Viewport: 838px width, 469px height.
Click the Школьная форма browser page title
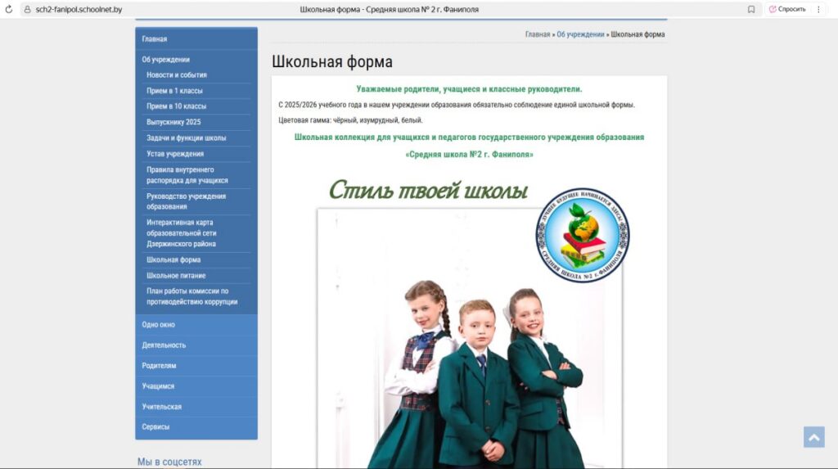point(389,9)
